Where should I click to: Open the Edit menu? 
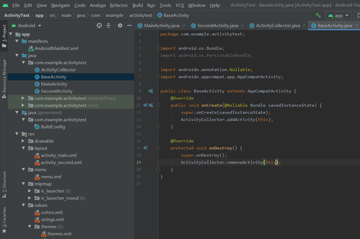(28, 5)
